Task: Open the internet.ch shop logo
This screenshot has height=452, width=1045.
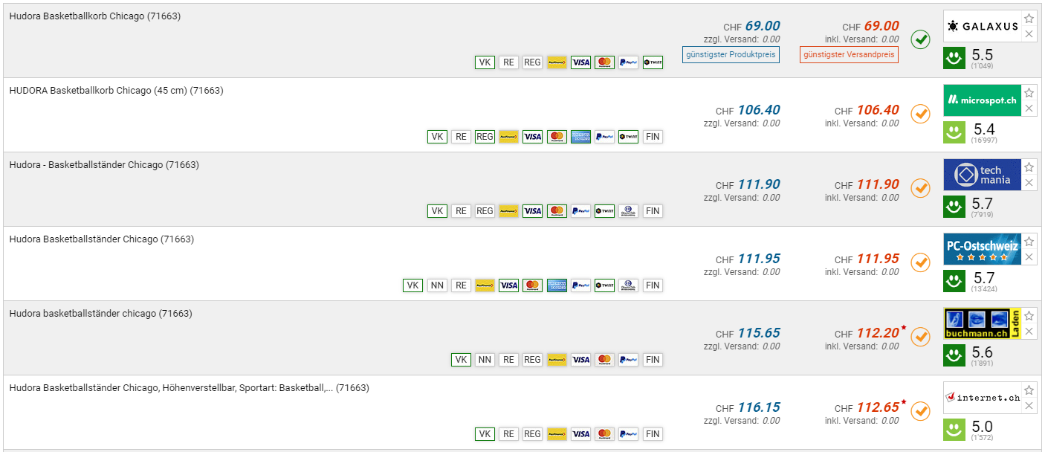Action: click(982, 398)
